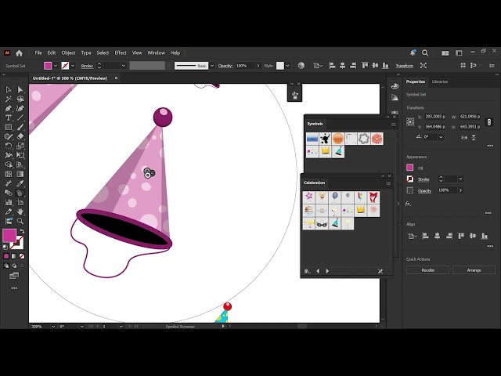Reset to default fill and stroke
This screenshot has height=376, width=501.
5,247
